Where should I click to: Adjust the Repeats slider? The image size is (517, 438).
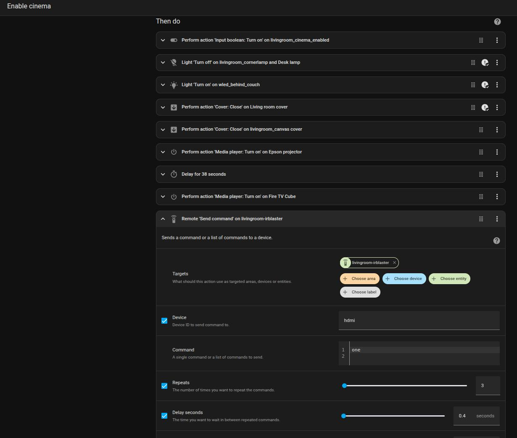(405, 386)
